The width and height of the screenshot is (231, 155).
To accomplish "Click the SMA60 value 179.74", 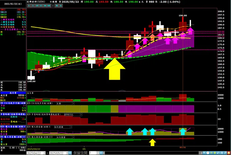I will [21, 17].
